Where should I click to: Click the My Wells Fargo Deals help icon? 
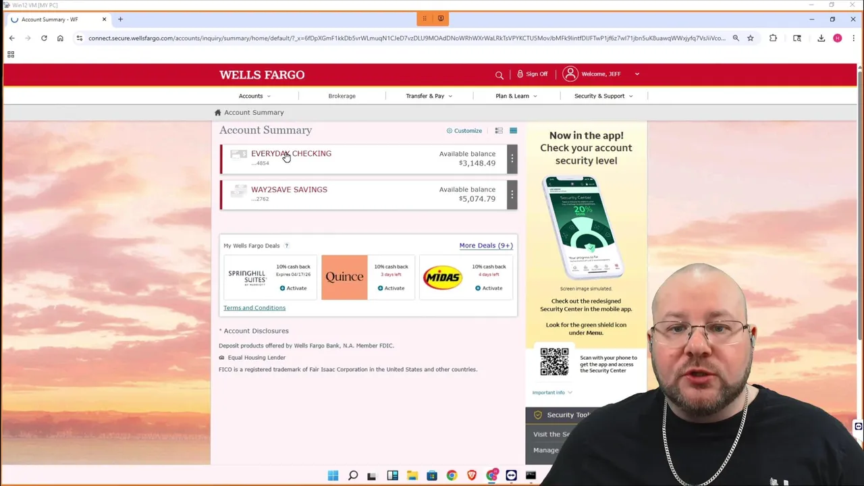click(x=286, y=246)
